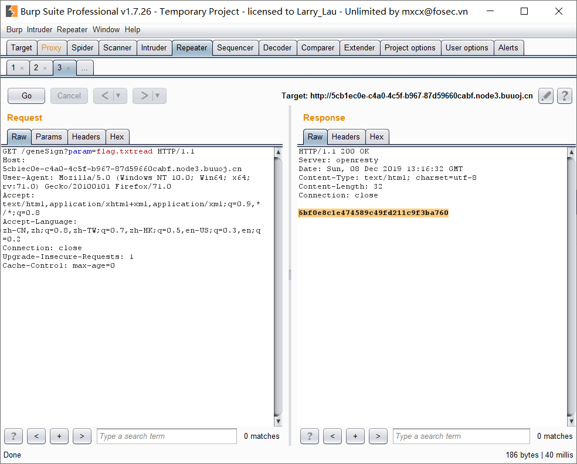The height and width of the screenshot is (464, 577).
Task: Switch to the Params tab of the request
Action: (49, 137)
